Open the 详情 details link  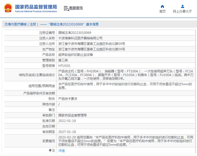coord(62,150)
